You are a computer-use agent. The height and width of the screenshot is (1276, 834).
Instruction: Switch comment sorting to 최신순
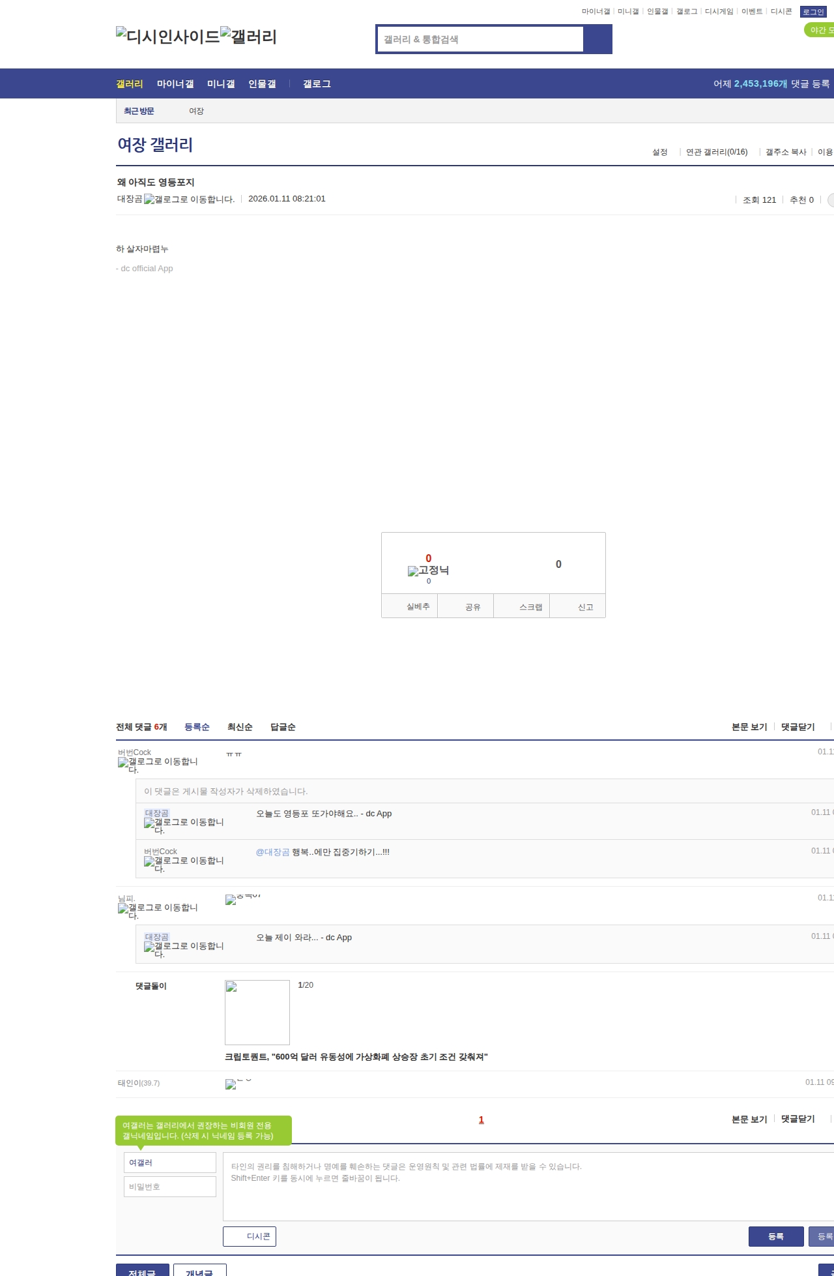click(x=239, y=727)
